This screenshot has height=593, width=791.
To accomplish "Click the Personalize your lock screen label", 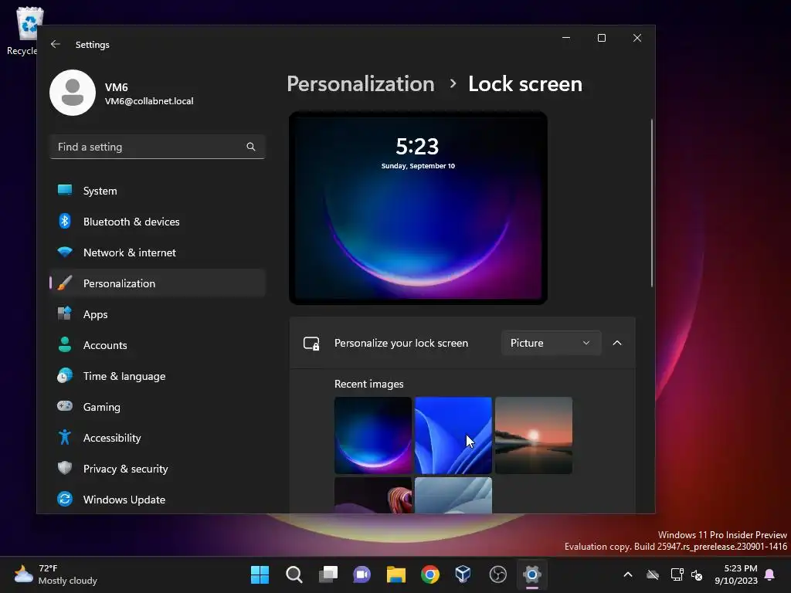I will click(401, 343).
